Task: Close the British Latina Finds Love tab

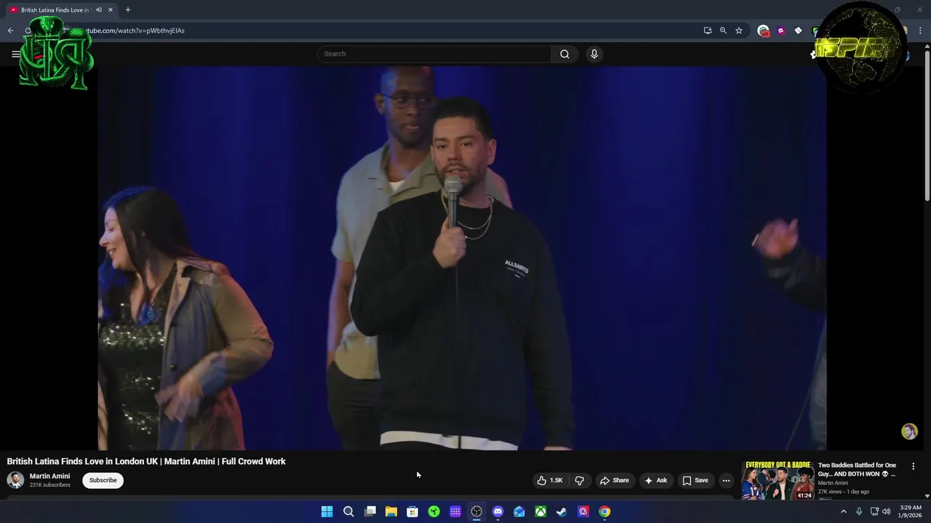Action: tap(111, 10)
